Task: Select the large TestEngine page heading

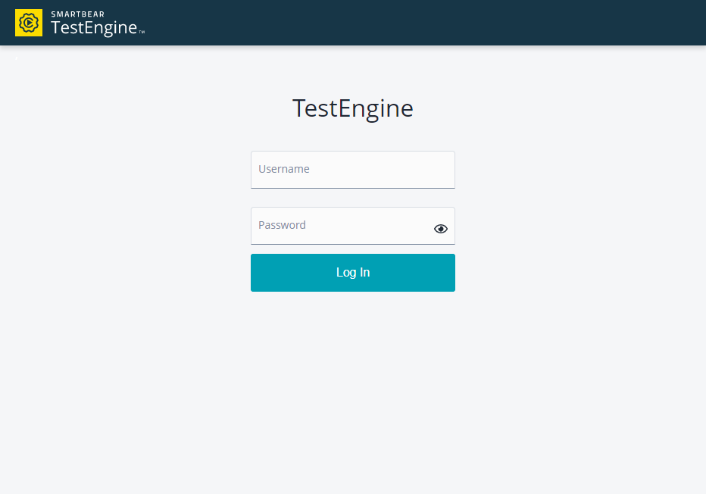Action: (352, 108)
